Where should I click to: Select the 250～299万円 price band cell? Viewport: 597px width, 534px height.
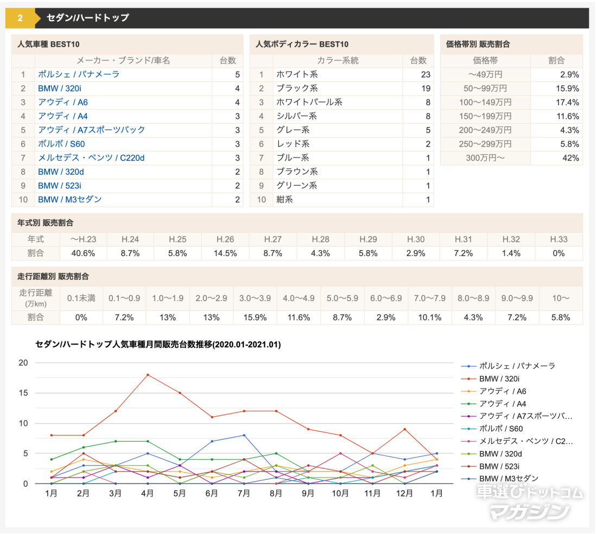[485, 144]
